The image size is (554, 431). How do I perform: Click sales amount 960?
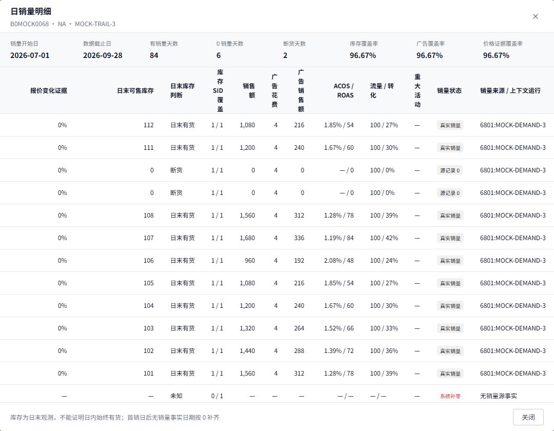[x=250, y=261]
